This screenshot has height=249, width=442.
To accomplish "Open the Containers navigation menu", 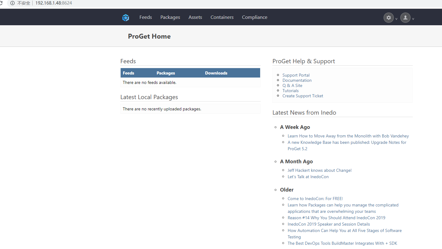I will pos(222,17).
